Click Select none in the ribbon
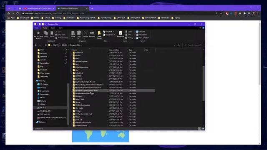Viewport: 267px width, 150px height. [141, 35]
